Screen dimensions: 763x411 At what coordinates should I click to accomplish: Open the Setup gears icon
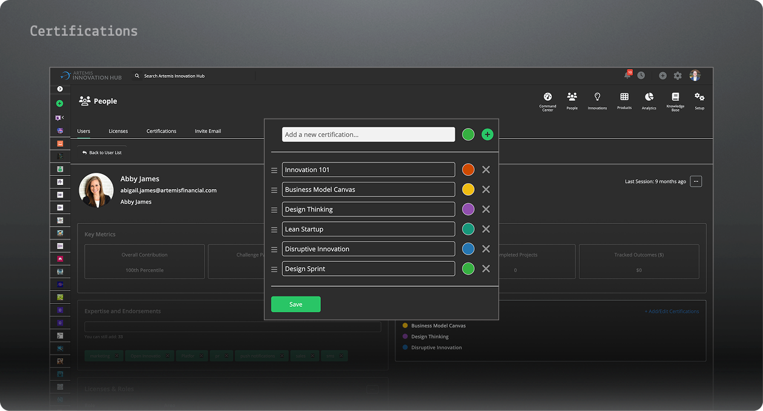[699, 98]
